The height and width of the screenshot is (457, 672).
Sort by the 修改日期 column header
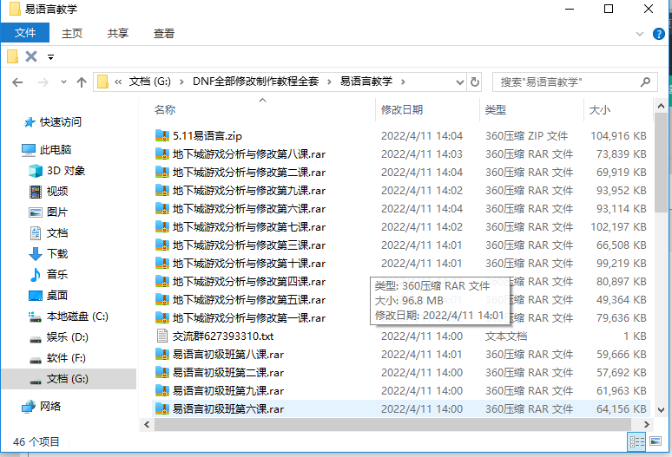(x=402, y=110)
